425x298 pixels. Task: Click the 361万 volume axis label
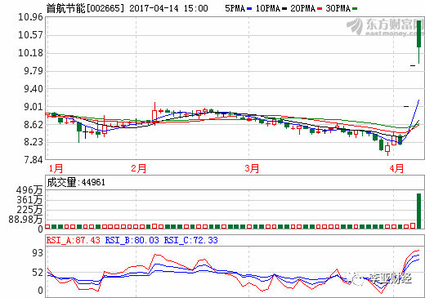[29, 200]
